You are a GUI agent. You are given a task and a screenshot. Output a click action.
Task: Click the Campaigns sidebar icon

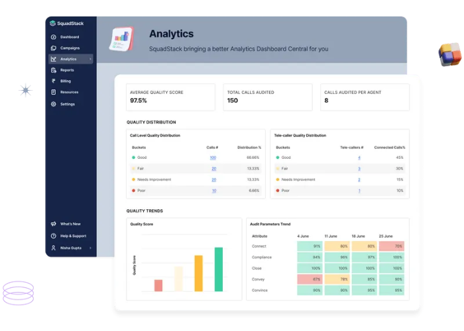[54, 48]
